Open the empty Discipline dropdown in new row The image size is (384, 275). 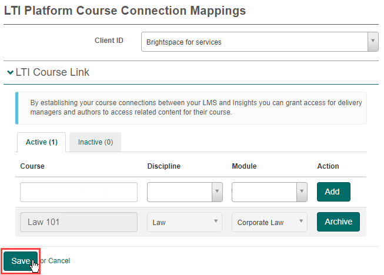tap(179, 192)
